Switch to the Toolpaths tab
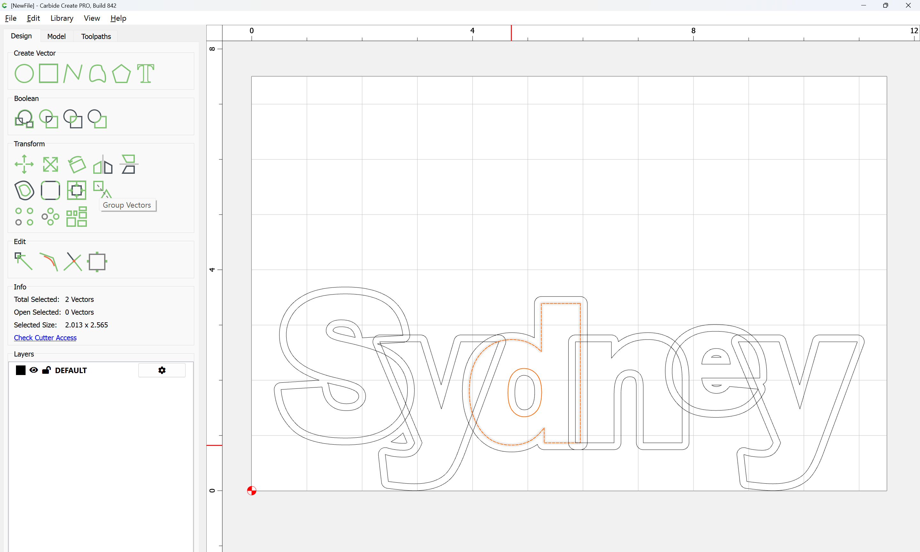920x552 pixels. click(x=96, y=36)
